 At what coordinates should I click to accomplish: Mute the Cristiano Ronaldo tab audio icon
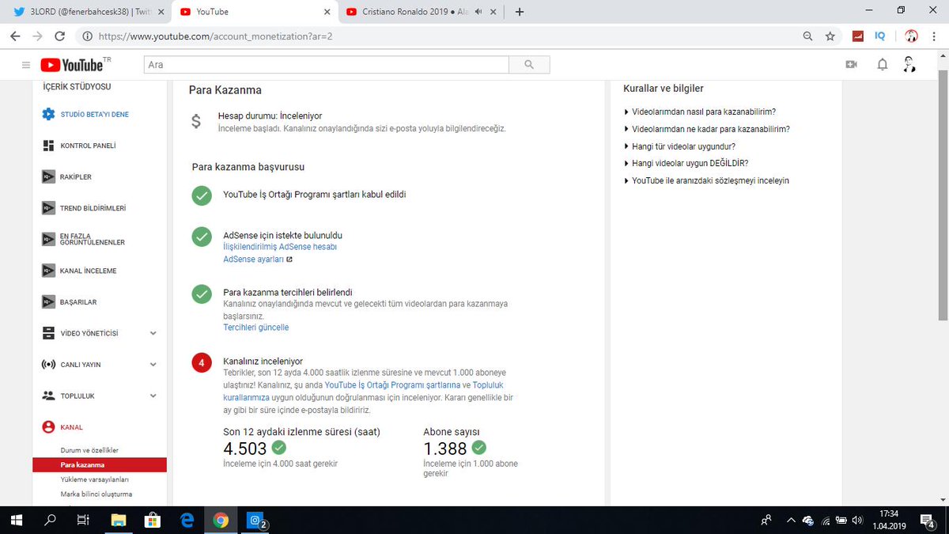478,12
